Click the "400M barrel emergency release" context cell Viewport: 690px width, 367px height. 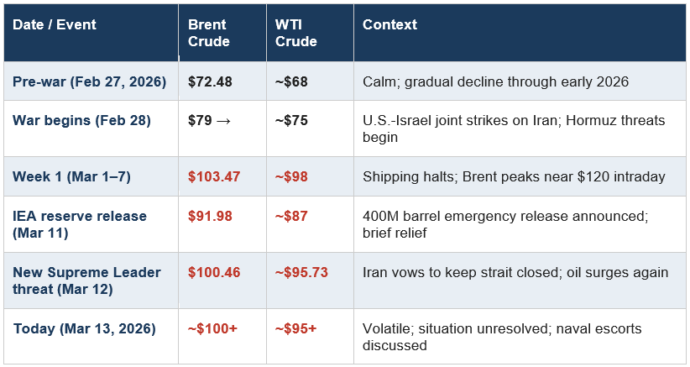pyautogui.click(x=504, y=224)
